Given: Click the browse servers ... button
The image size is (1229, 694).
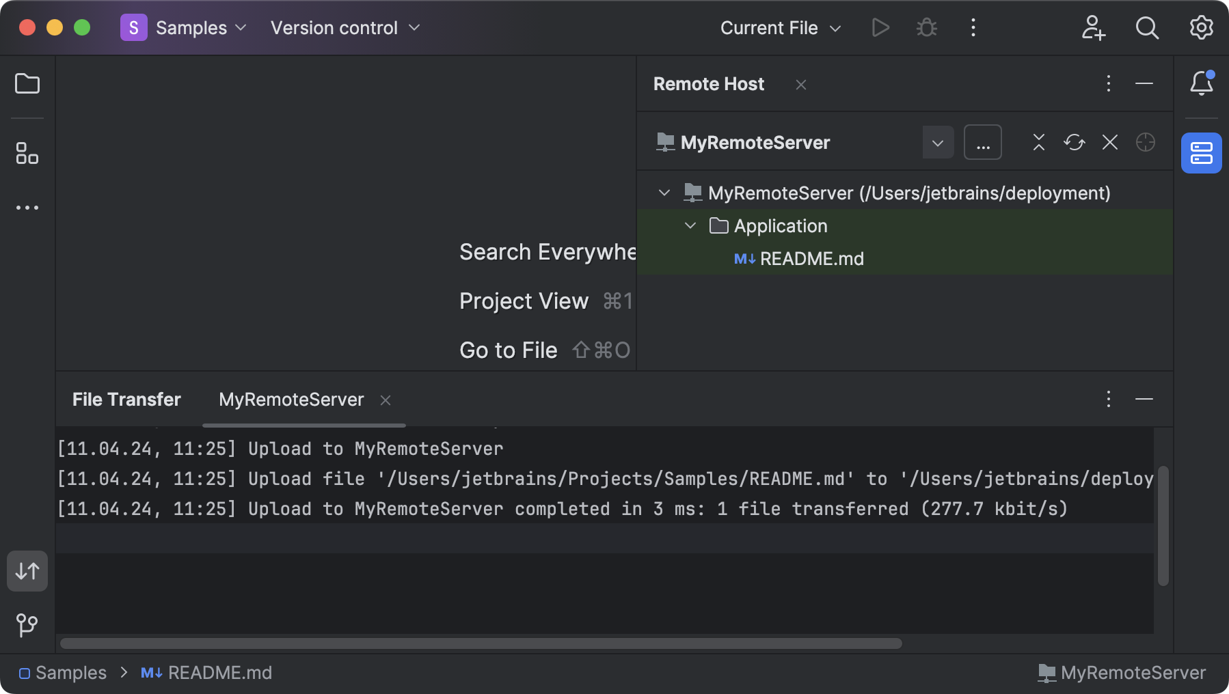Looking at the screenshot, I should (x=982, y=142).
